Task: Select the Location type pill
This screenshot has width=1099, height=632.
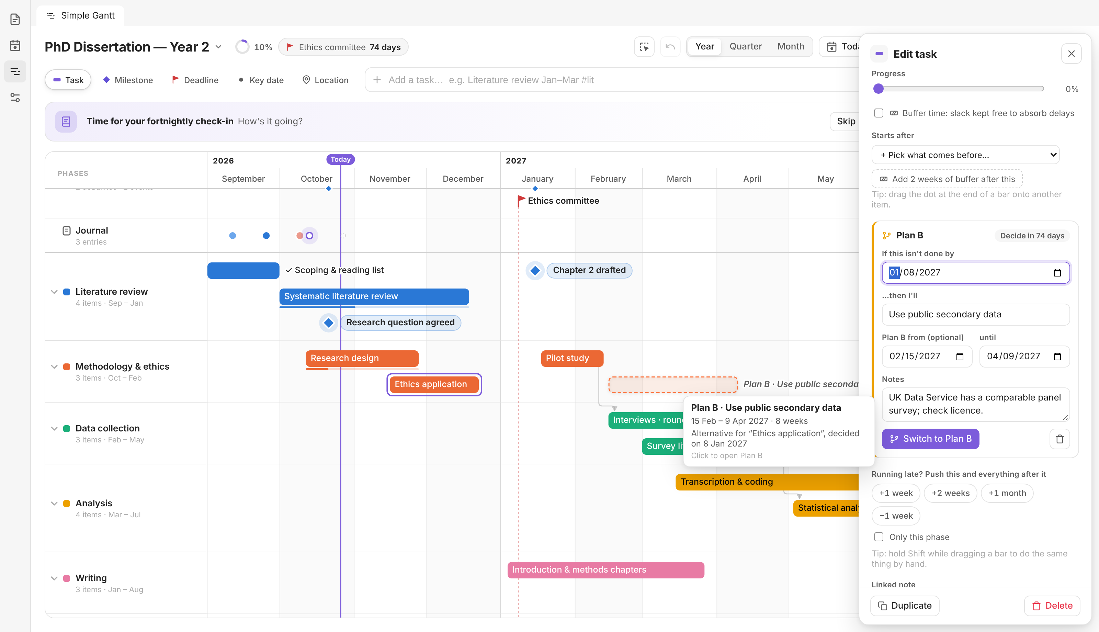Action: point(325,80)
